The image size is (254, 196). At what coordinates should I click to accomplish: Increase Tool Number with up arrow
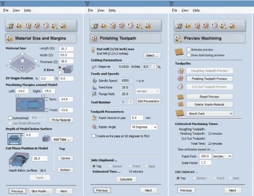click(x=131, y=101)
